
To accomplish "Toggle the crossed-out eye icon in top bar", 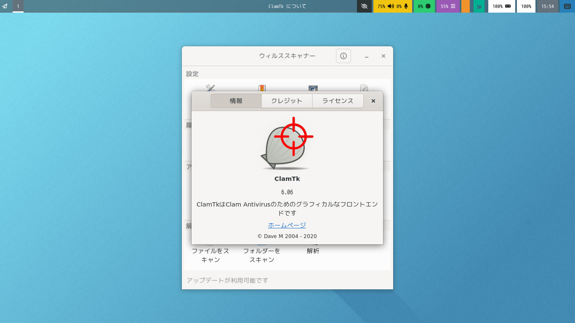I will click(365, 6).
